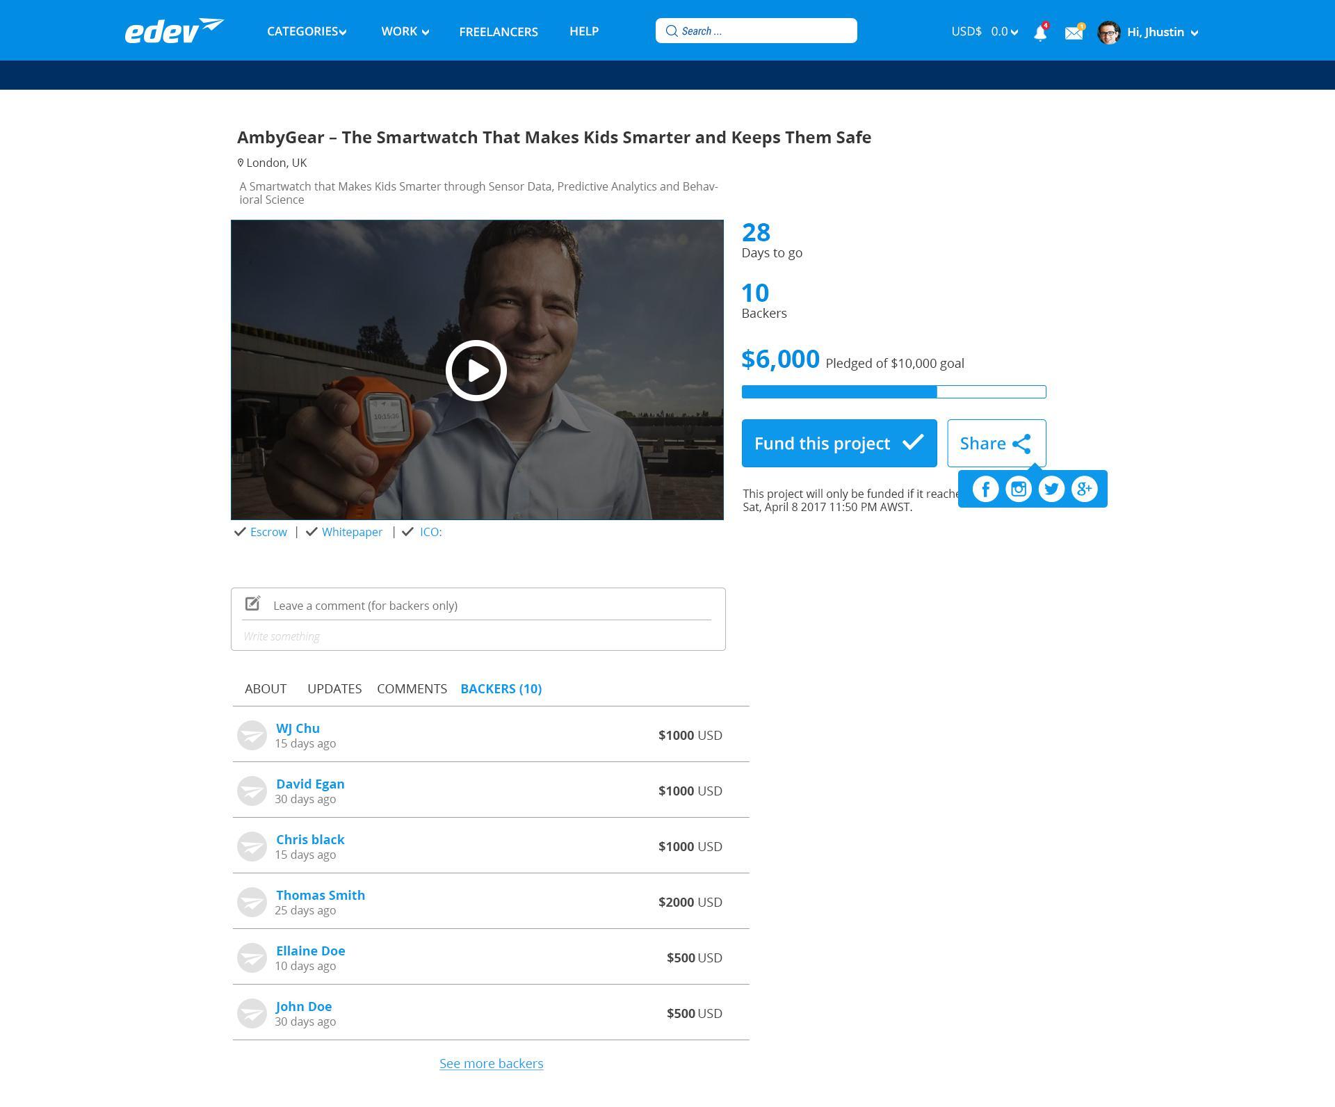Image resolution: width=1335 pixels, height=1107 pixels.
Task: Open the messages envelope icon
Action: pos(1074,33)
